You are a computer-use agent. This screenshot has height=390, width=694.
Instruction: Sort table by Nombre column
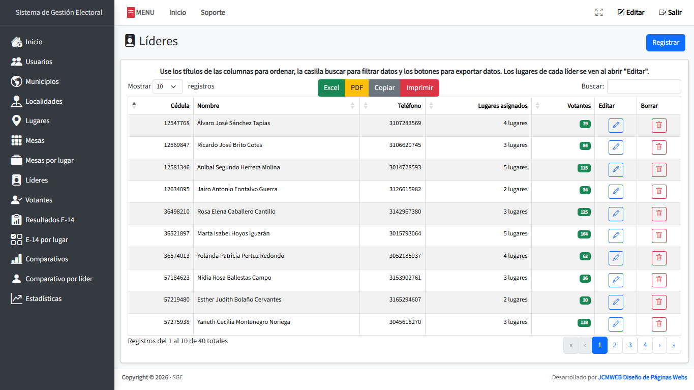[277, 106]
